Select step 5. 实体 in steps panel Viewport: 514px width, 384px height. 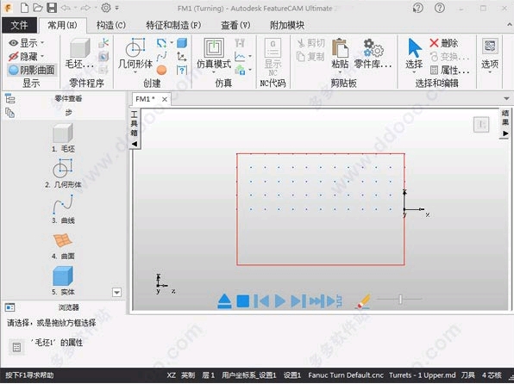(63, 281)
